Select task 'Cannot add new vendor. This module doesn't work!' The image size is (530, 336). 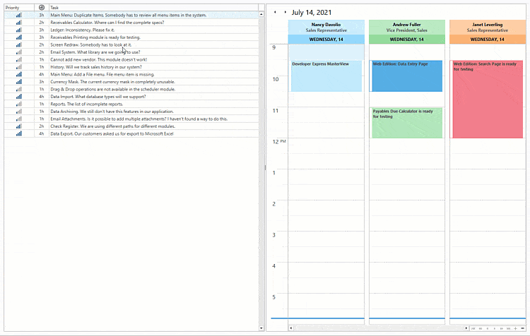click(99, 60)
